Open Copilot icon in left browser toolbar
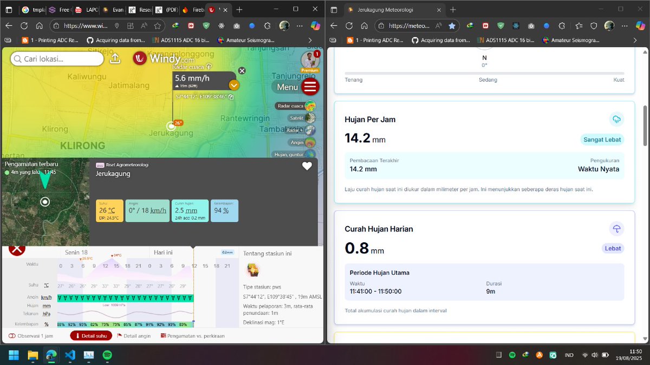This screenshot has height=365, width=650. coord(316,25)
